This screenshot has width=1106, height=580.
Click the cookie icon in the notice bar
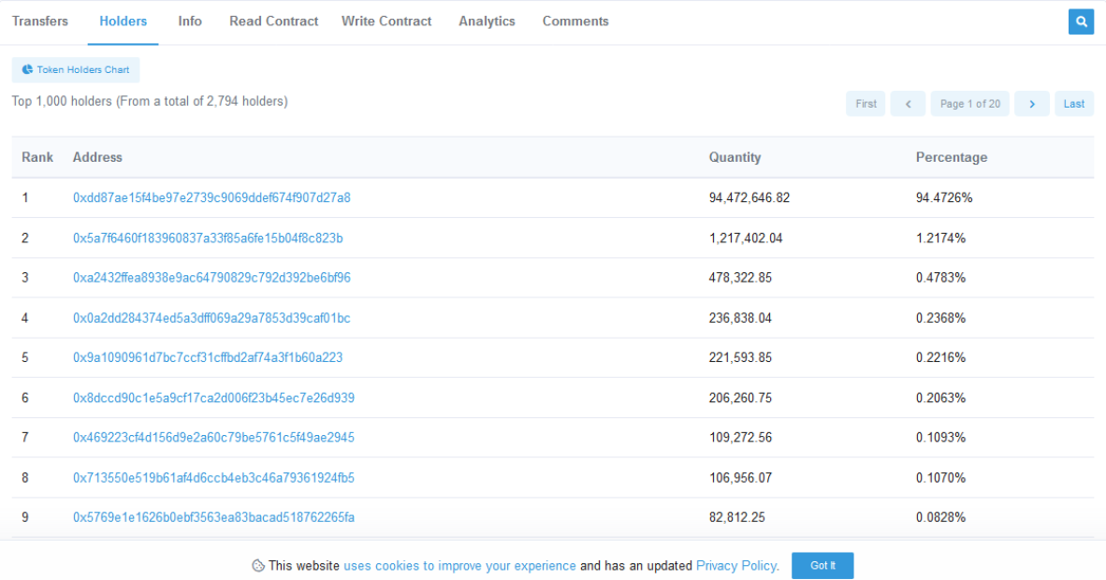[x=258, y=566]
